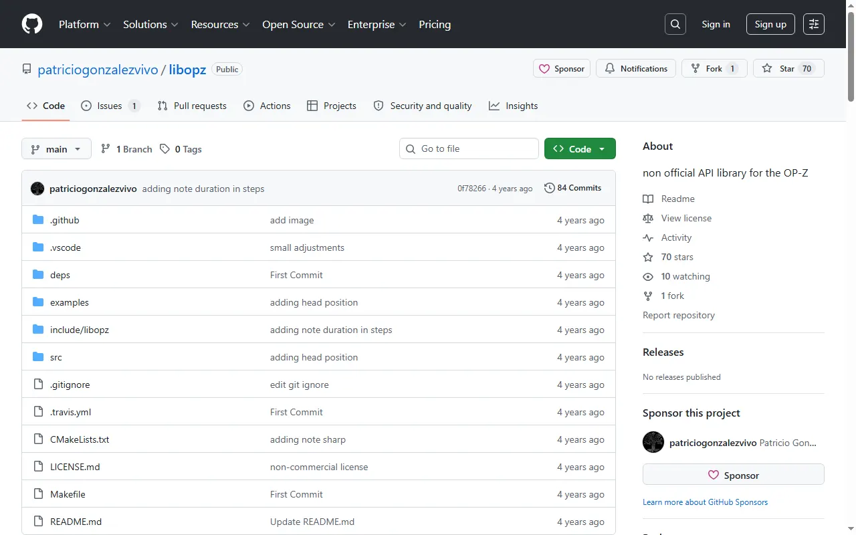Open the green Code dropdown button

pyautogui.click(x=580, y=148)
